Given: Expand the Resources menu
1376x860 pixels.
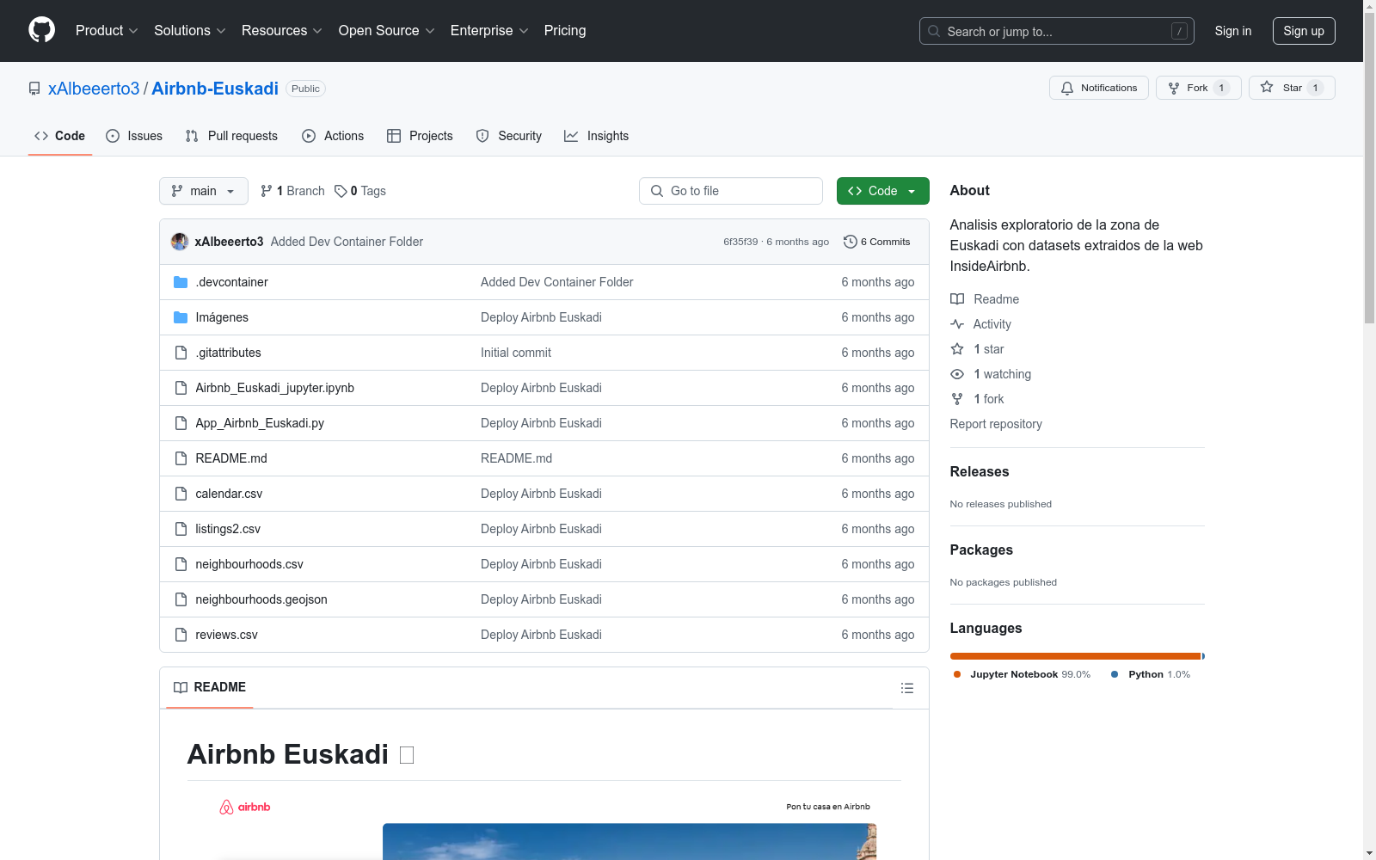Looking at the screenshot, I should click(281, 30).
